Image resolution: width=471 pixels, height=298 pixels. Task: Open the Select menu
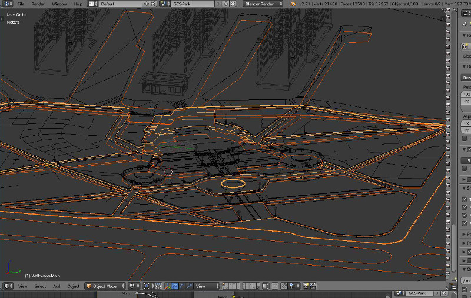pyautogui.click(x=40, y=286)
